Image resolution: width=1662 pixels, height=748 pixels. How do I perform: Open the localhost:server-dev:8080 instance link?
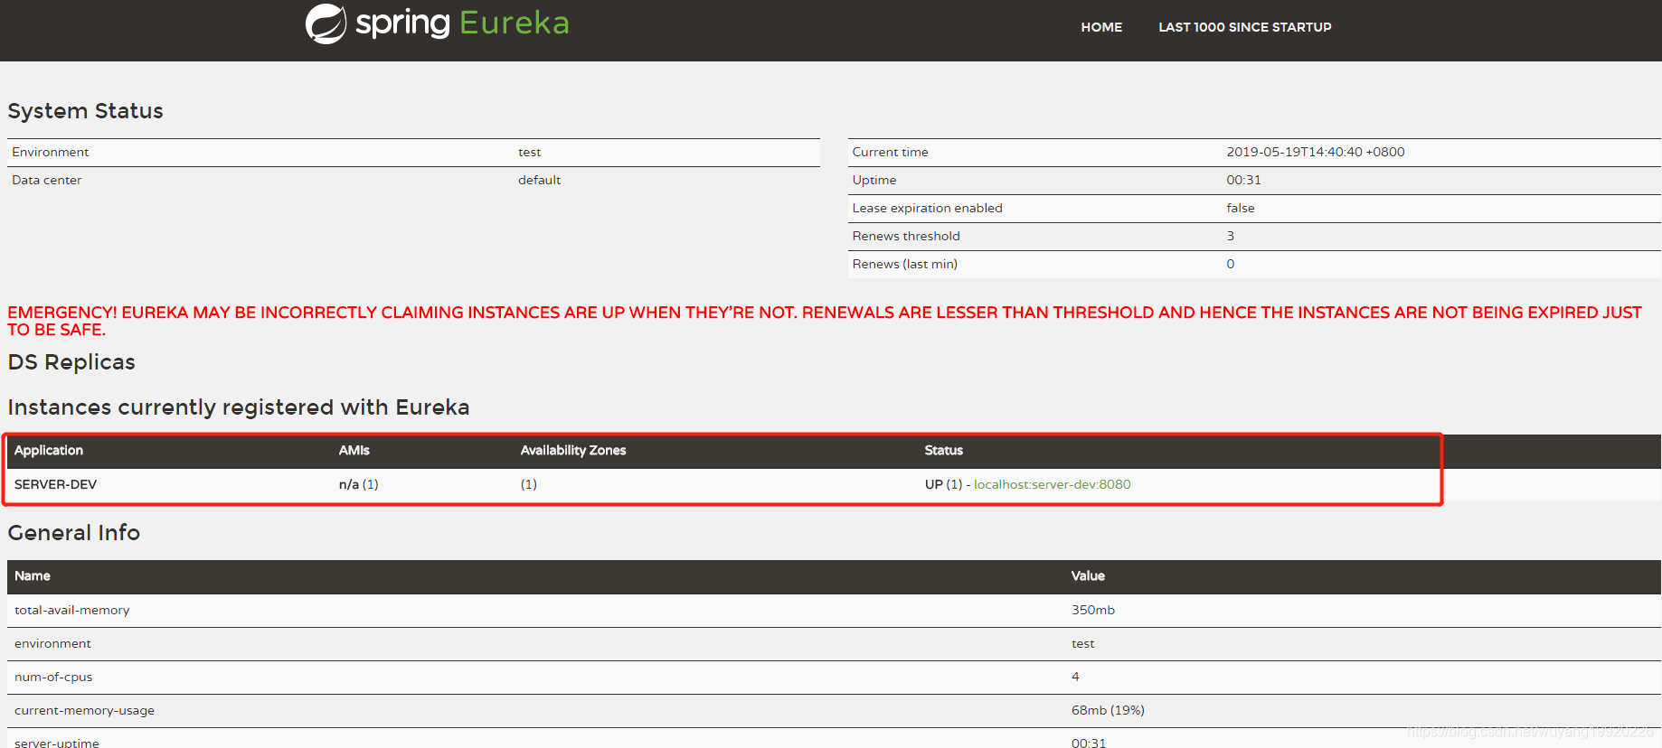1053,484
